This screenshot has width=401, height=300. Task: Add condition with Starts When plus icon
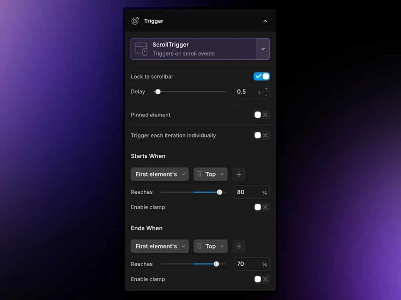pyautogui.click(x=239, y=174)
